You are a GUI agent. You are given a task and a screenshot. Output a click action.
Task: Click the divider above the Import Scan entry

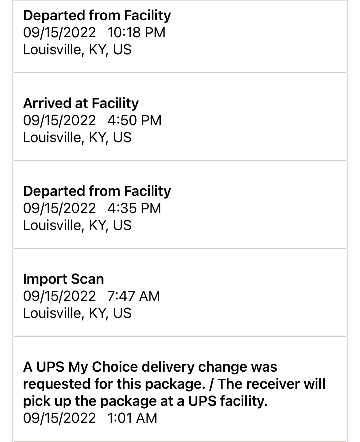180,248
